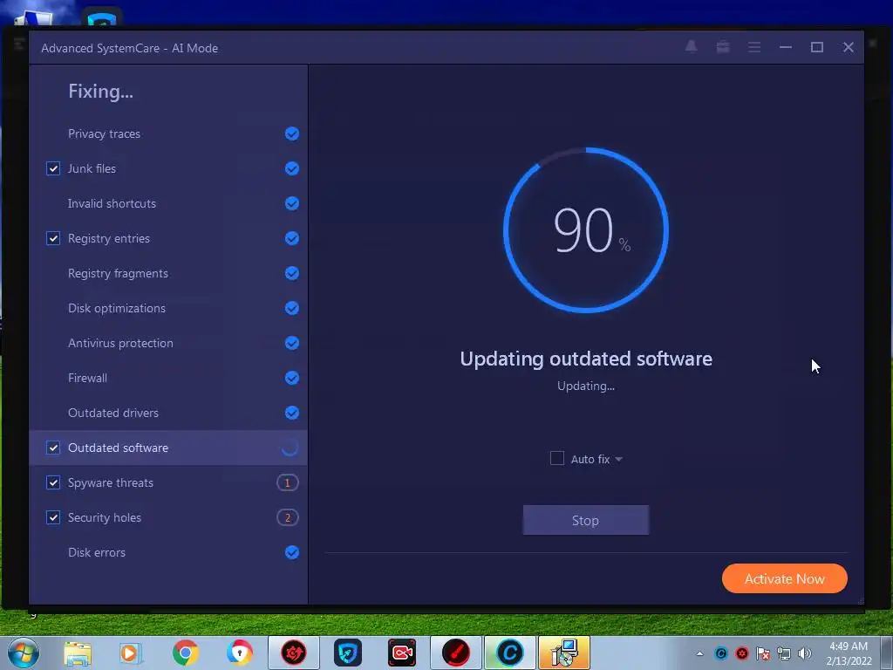Open the Windows Start menu
This screenshot has height=670, width=893.
point(24,653)
